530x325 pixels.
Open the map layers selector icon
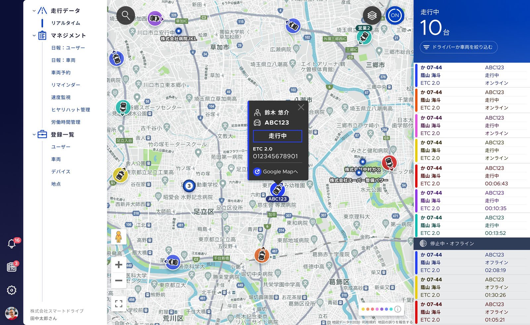point(372,15)
